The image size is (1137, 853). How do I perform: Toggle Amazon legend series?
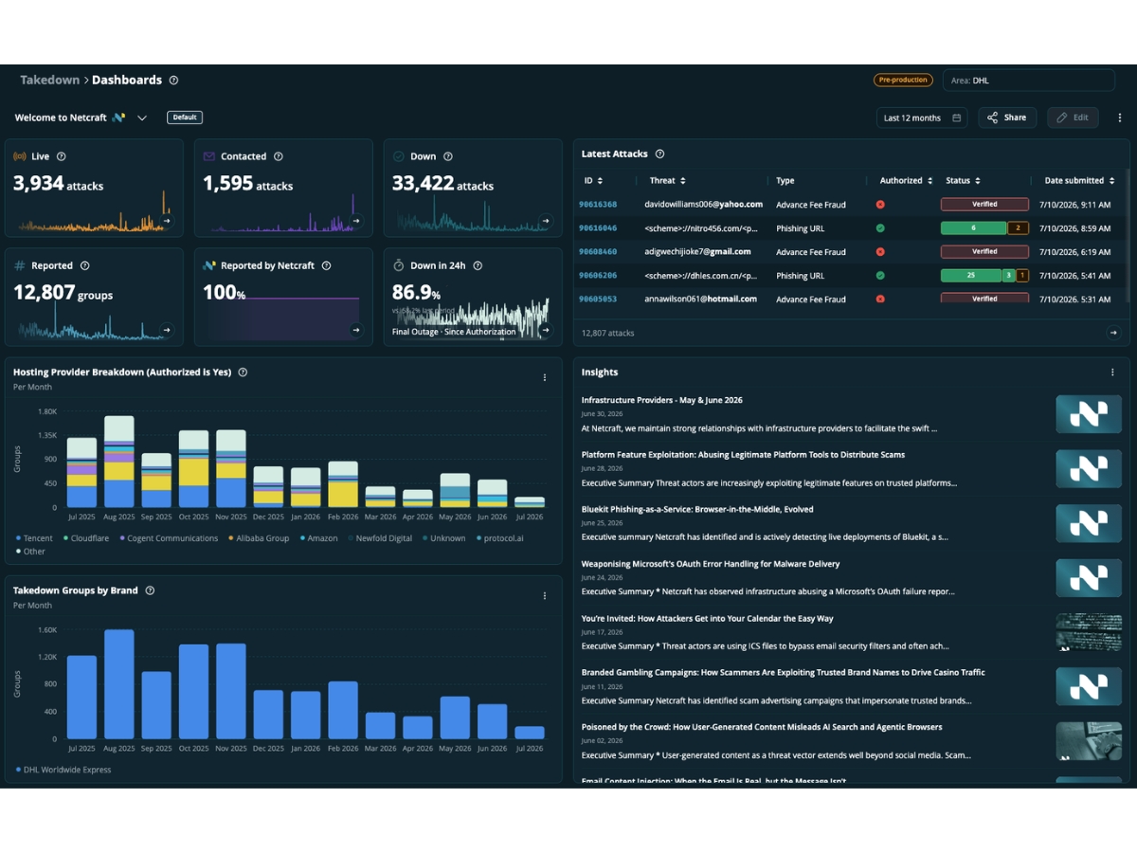click(318, 538)
